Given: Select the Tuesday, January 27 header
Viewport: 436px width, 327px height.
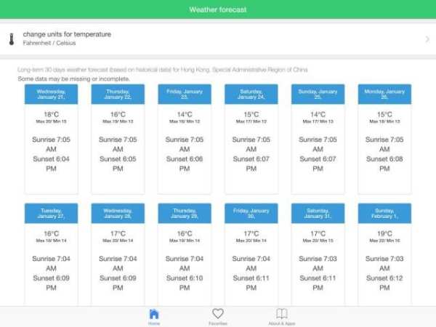Looking at the screenshot, I should click(51, 213).
